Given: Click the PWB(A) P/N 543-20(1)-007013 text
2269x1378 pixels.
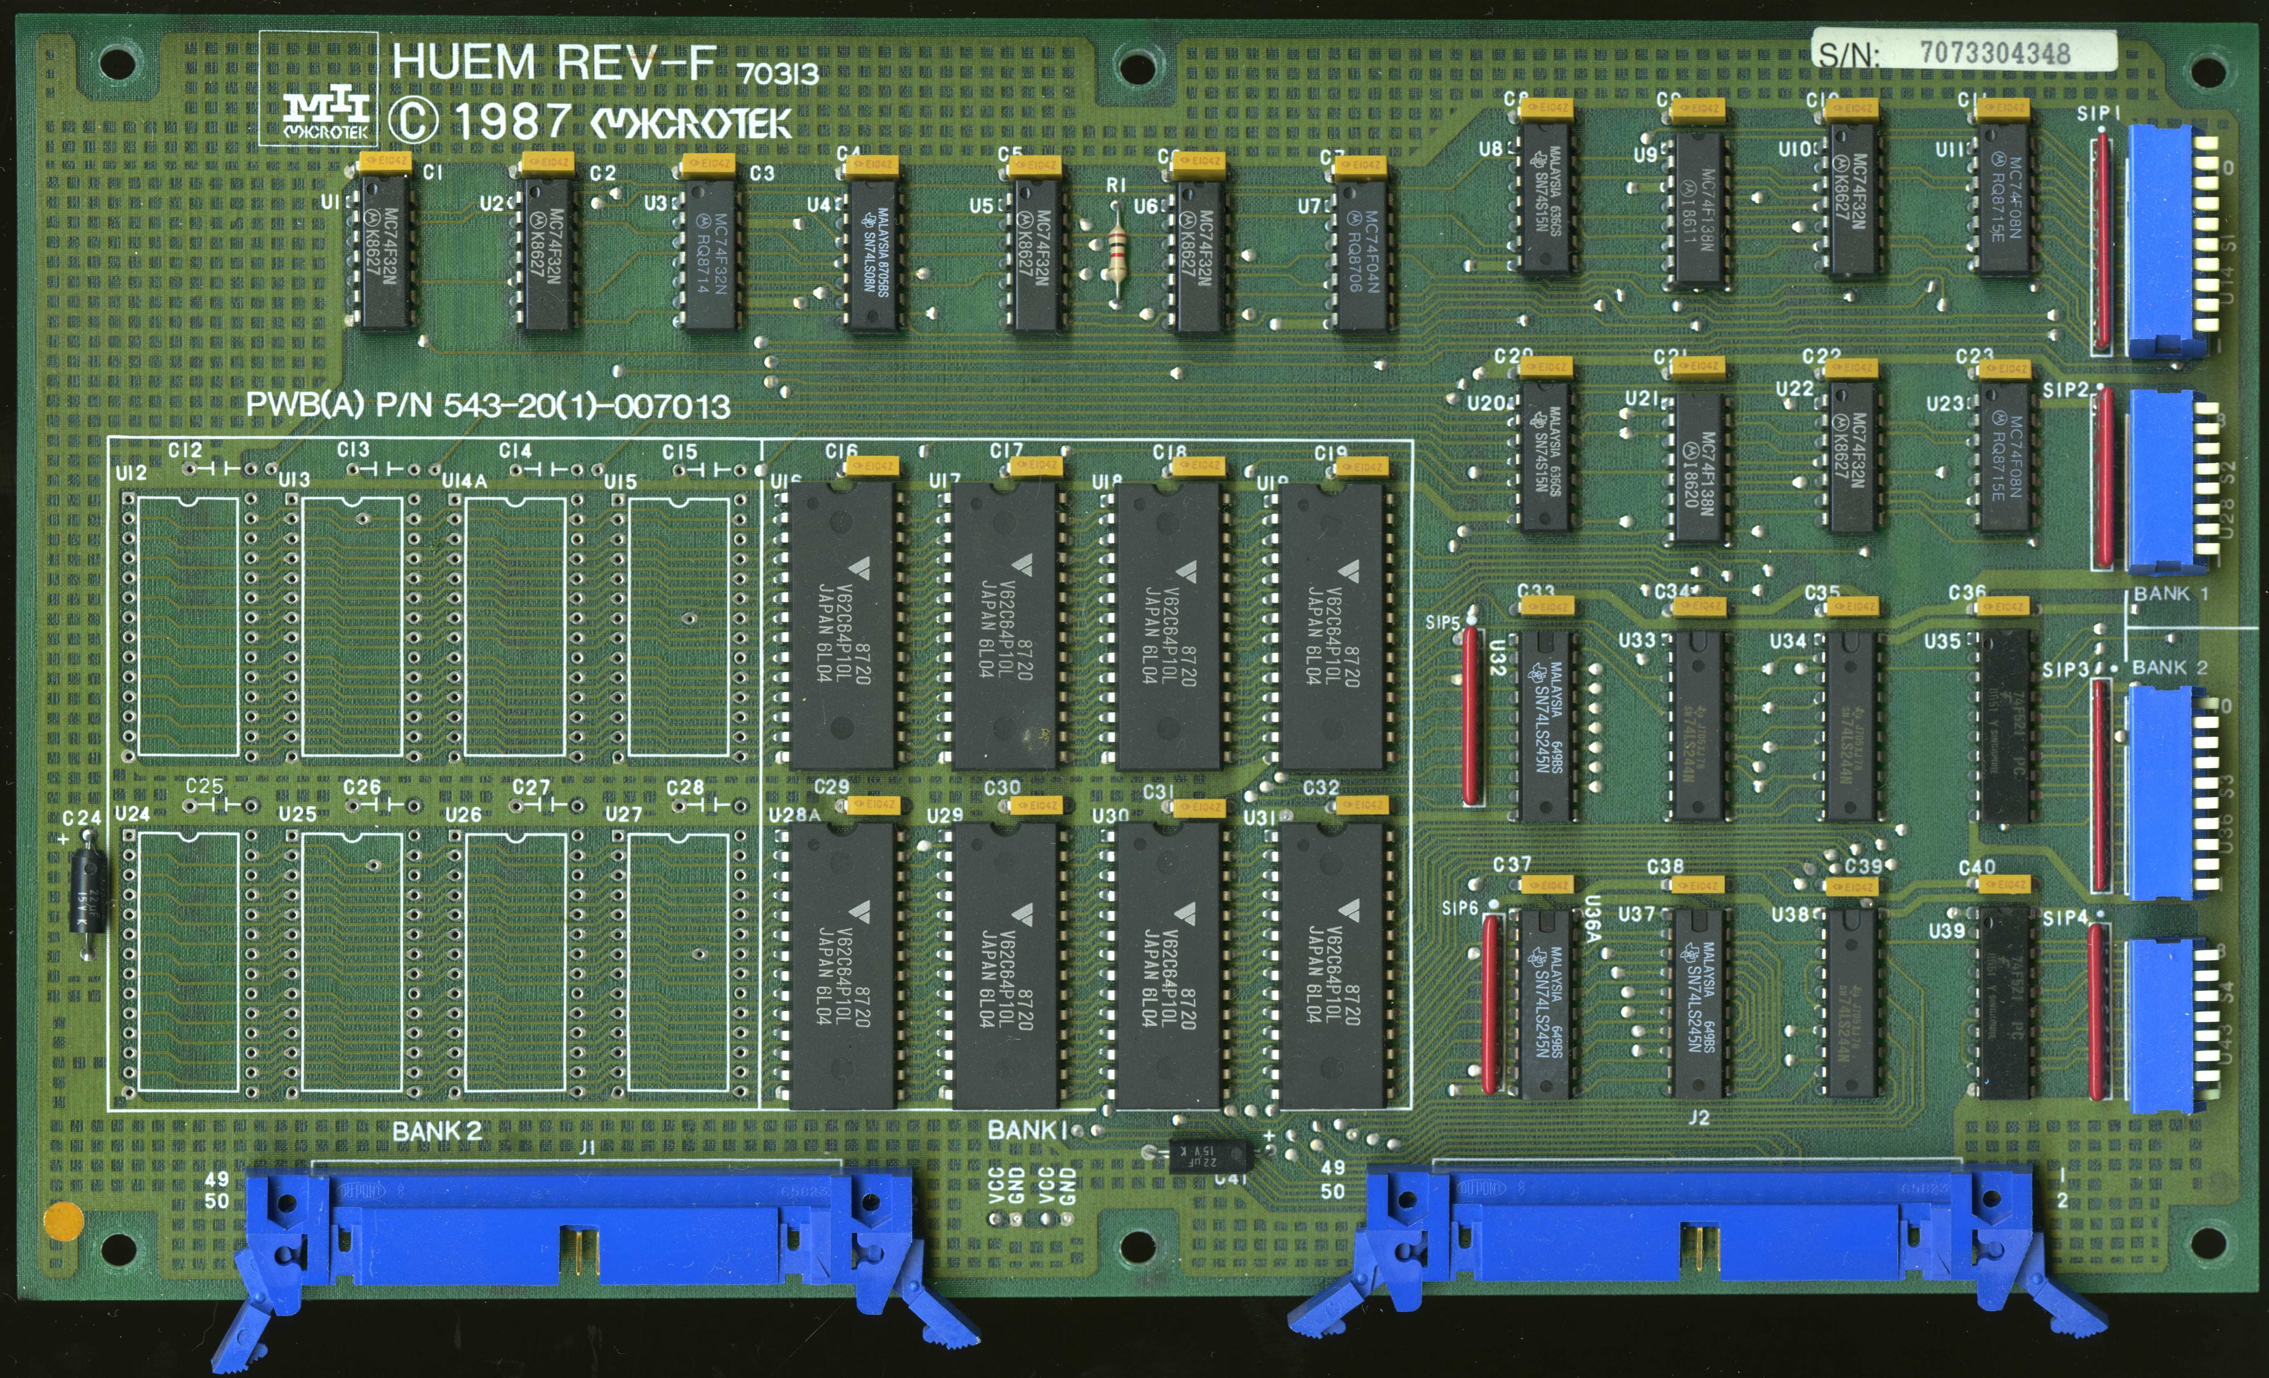Looking at the screenshot, I should click(488, 405).
